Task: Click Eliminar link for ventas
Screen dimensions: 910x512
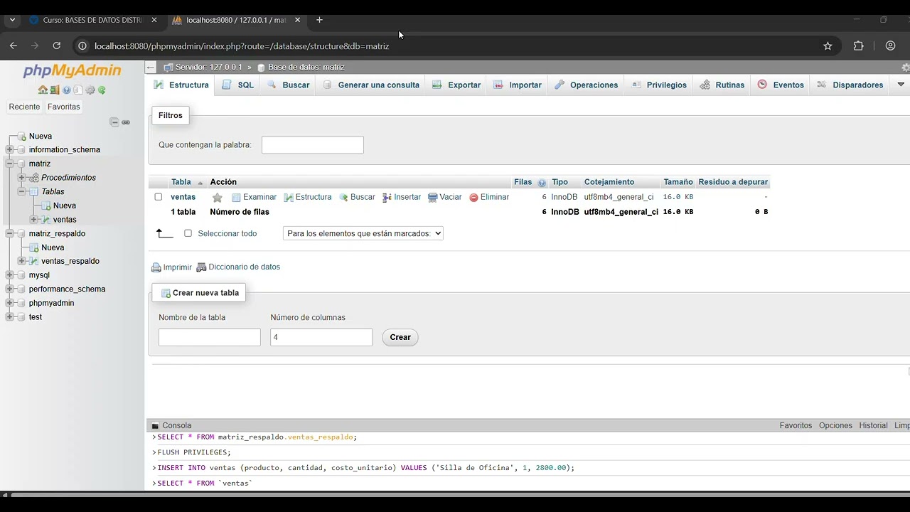Action: point(489,197)
